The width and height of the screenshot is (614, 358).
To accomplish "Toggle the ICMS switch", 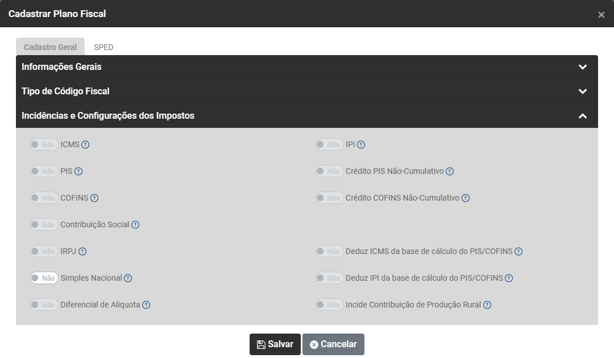I will click(x=44, y=145).
